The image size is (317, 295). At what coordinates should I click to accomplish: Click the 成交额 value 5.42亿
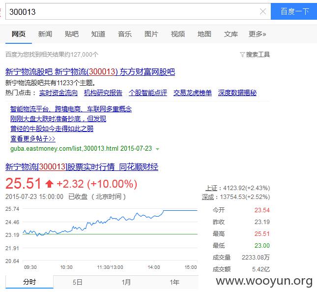click(261, 269)
